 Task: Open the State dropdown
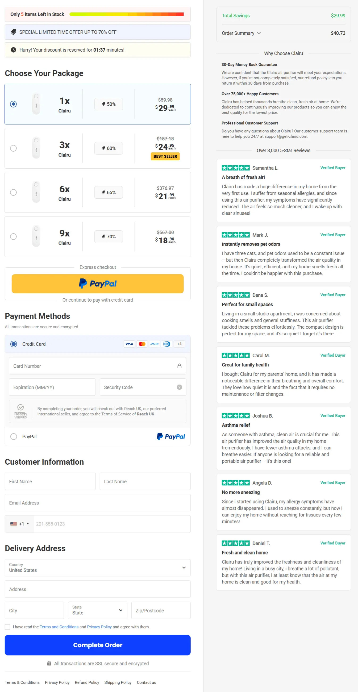[x=98, y=610]
